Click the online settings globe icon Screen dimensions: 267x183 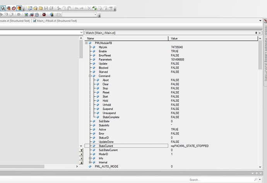click(x=52, y=15)
